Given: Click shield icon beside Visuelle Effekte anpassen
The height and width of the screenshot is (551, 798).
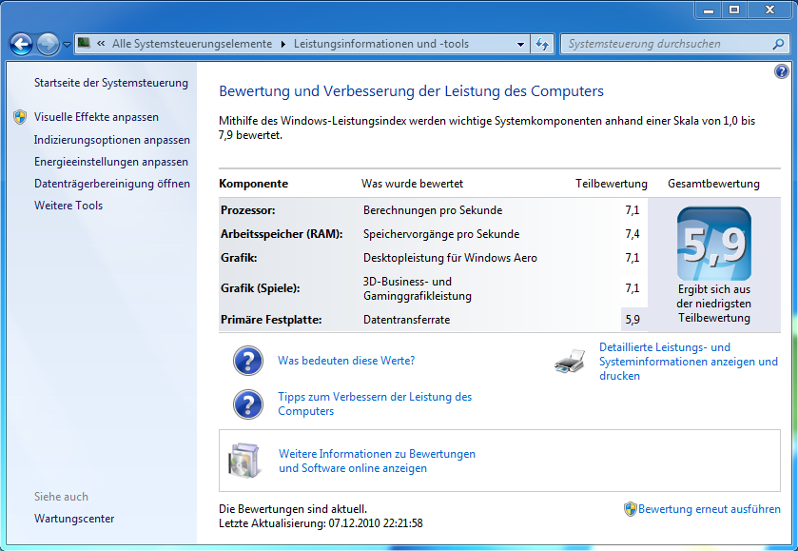Looking at the screenshot, I should coord(20,117).
